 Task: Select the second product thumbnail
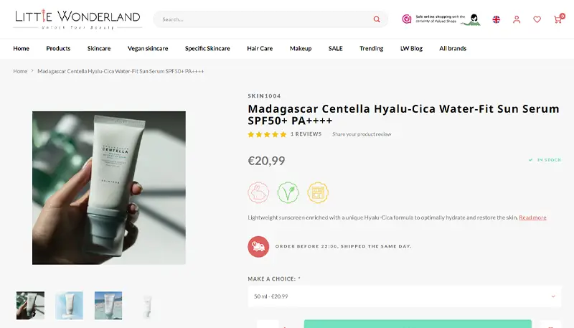(69, 305)
